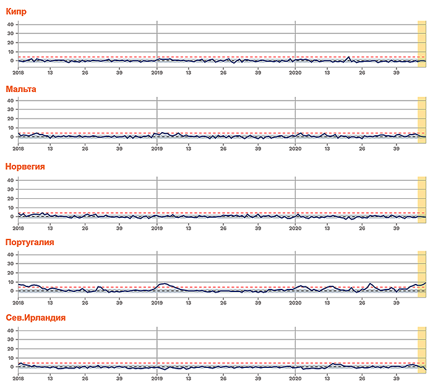Select the 2018 label under Мальта chart
The image size is (433, 392).
click(18, 149)
